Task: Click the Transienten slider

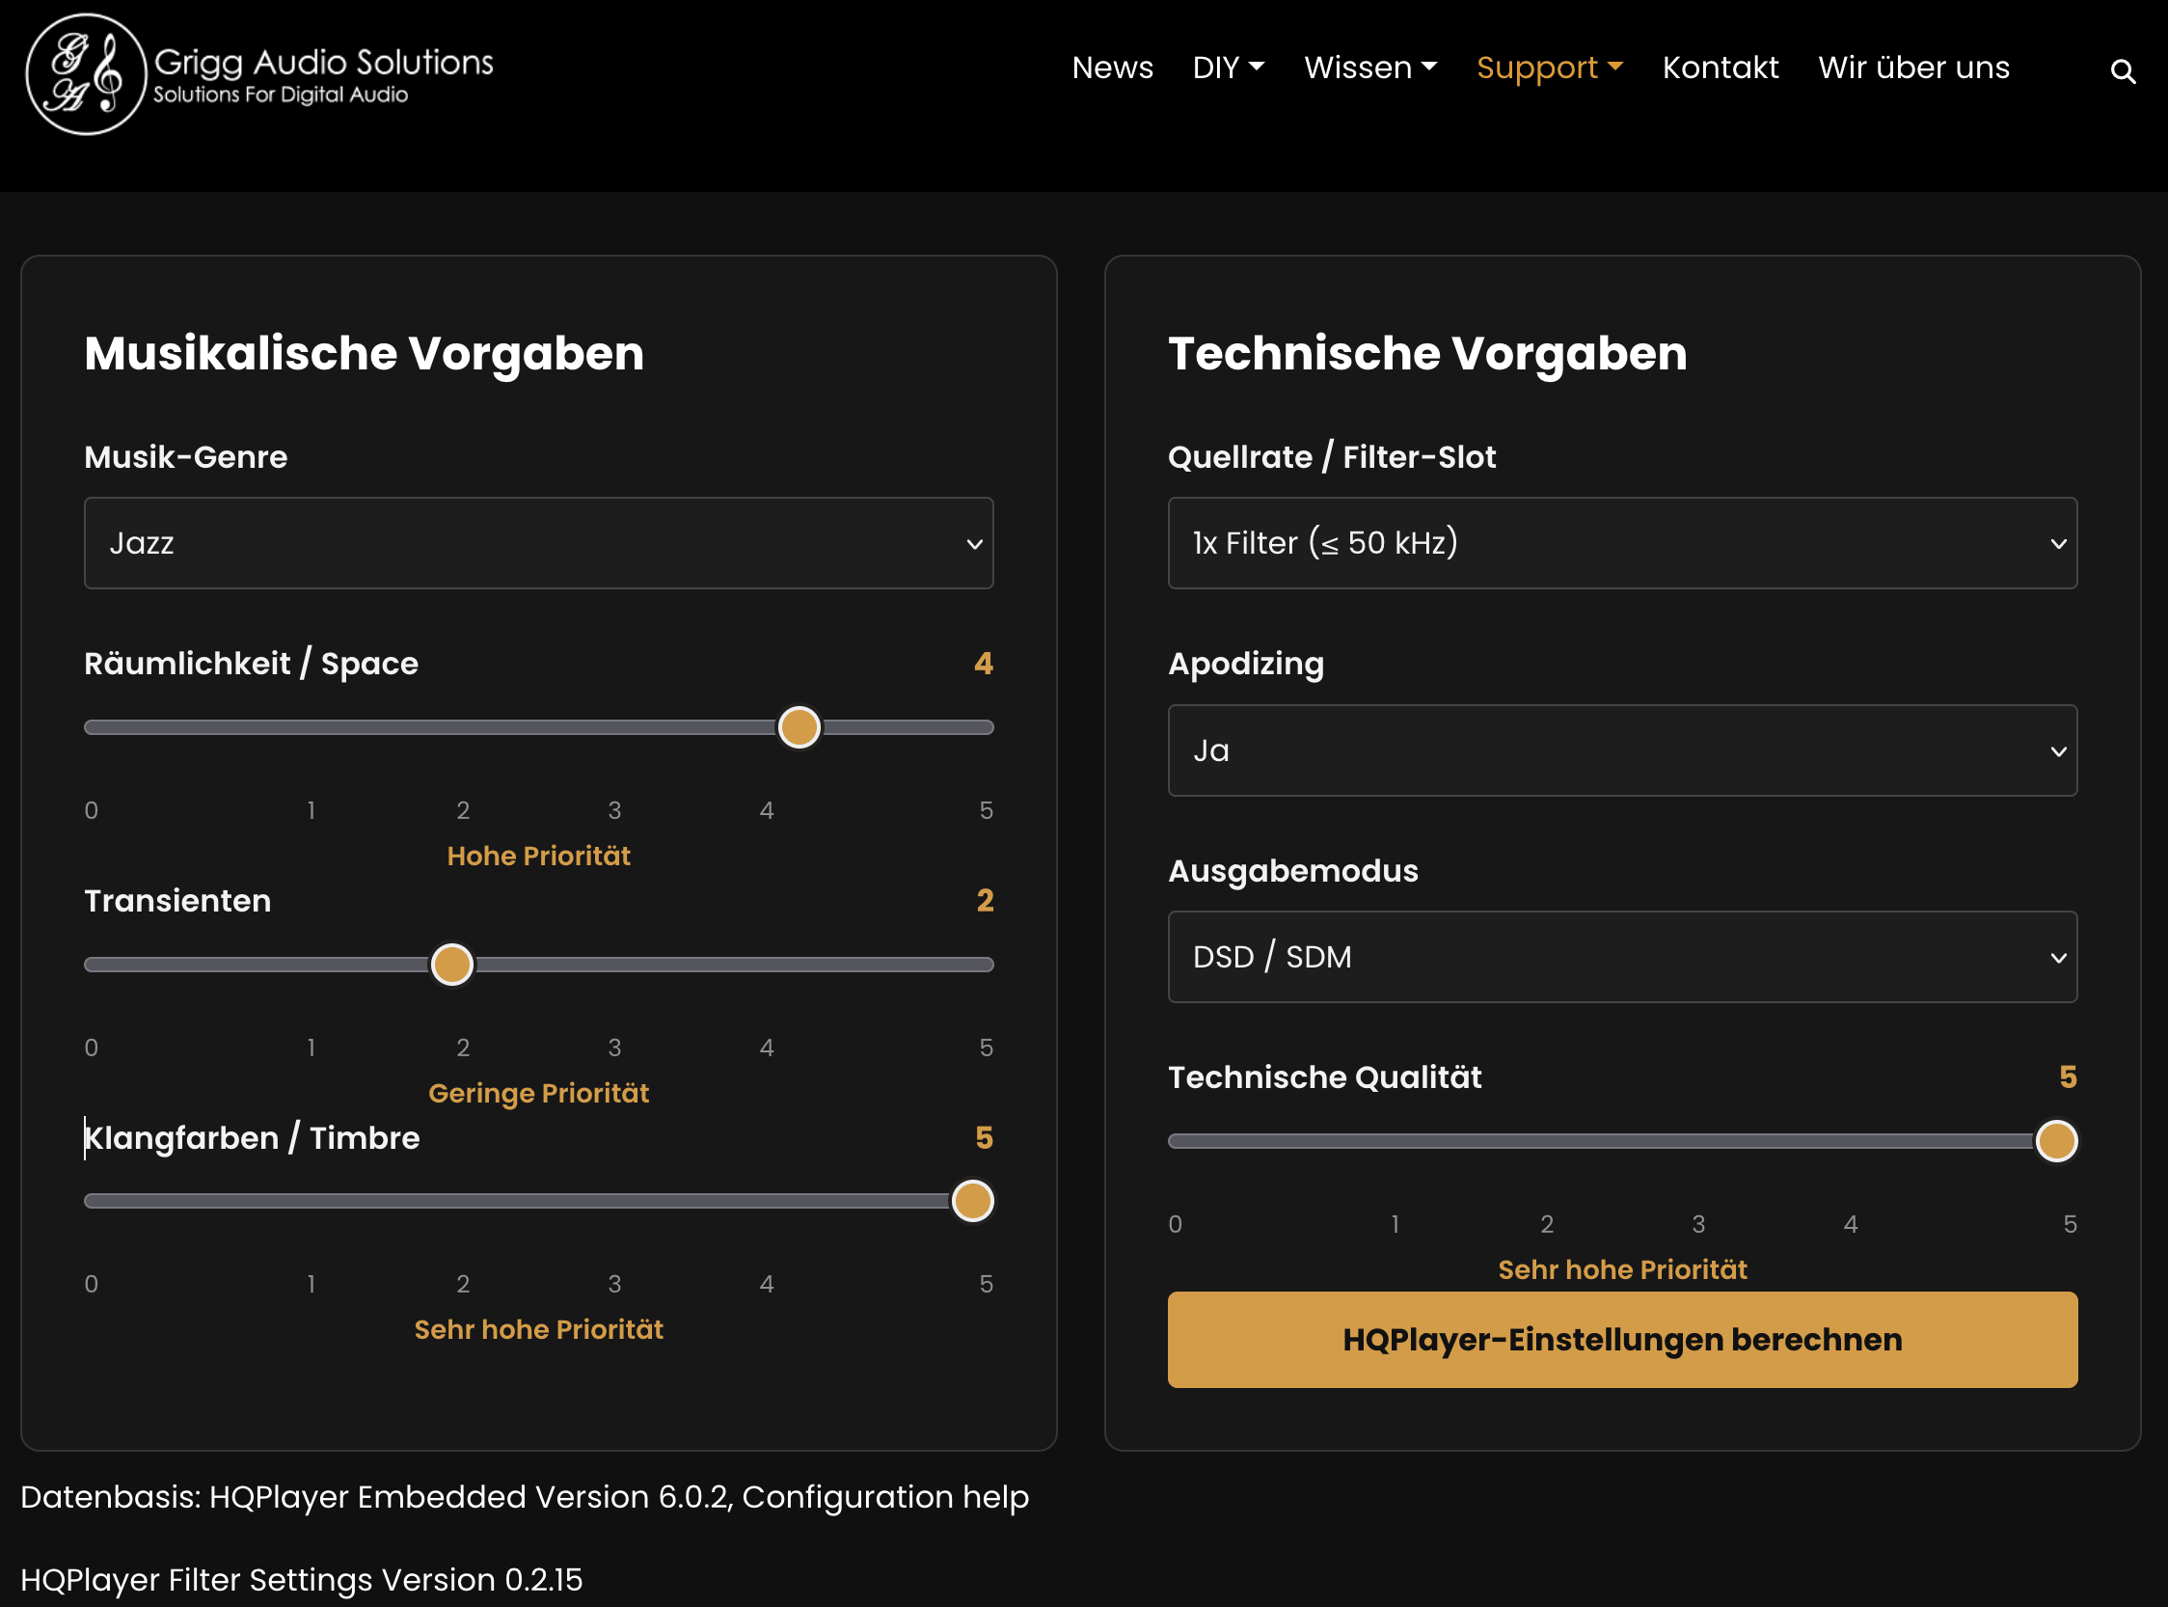Action: [539, 964]
